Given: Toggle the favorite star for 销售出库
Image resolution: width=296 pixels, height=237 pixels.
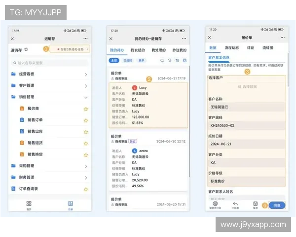Looking at the screenshot, I should 86,132.
